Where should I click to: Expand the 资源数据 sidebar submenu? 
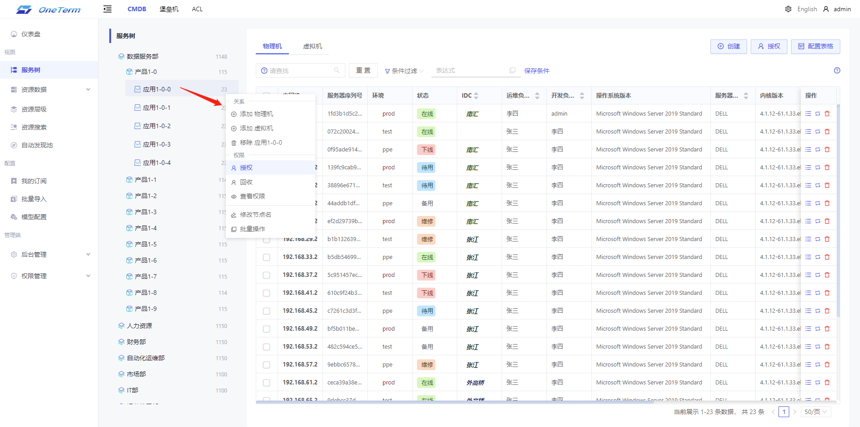click(49, 90)
